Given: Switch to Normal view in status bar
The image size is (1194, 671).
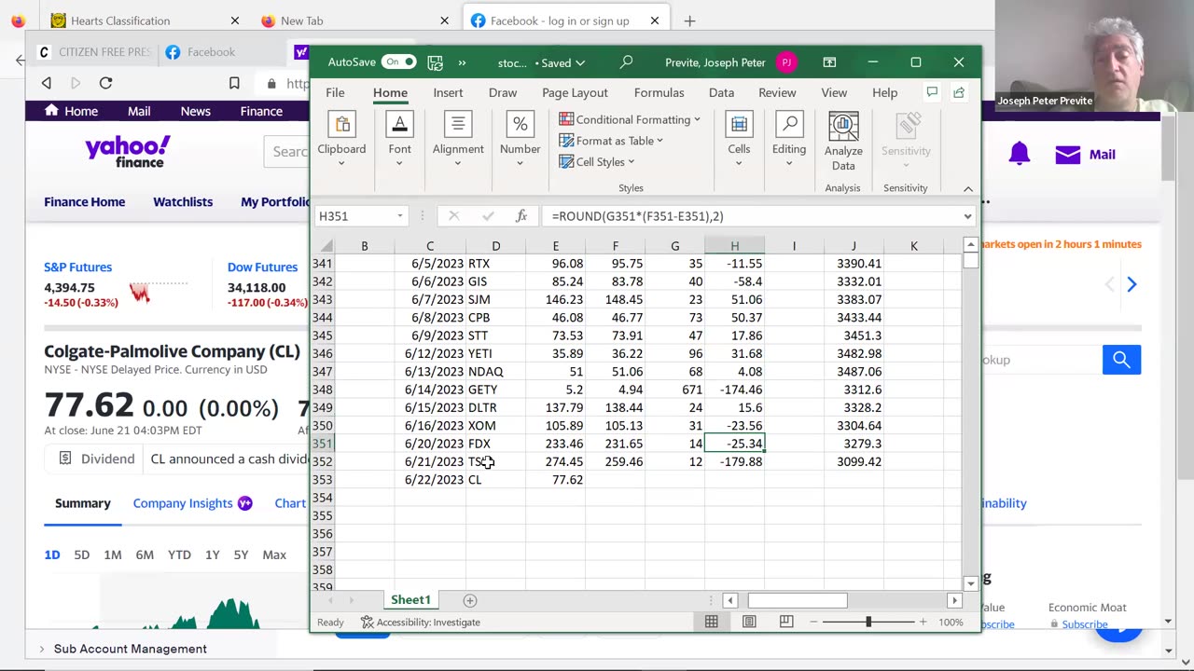Looking at the screenshot, I should 712,623.
